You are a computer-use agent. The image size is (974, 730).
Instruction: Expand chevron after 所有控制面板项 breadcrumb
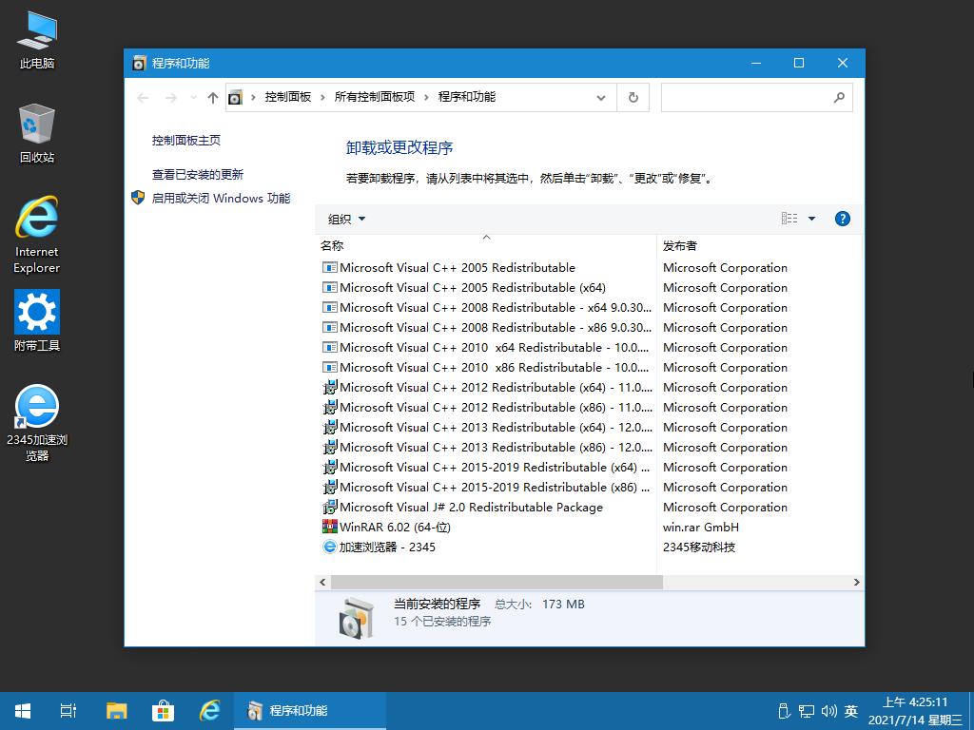pos(426,98)
